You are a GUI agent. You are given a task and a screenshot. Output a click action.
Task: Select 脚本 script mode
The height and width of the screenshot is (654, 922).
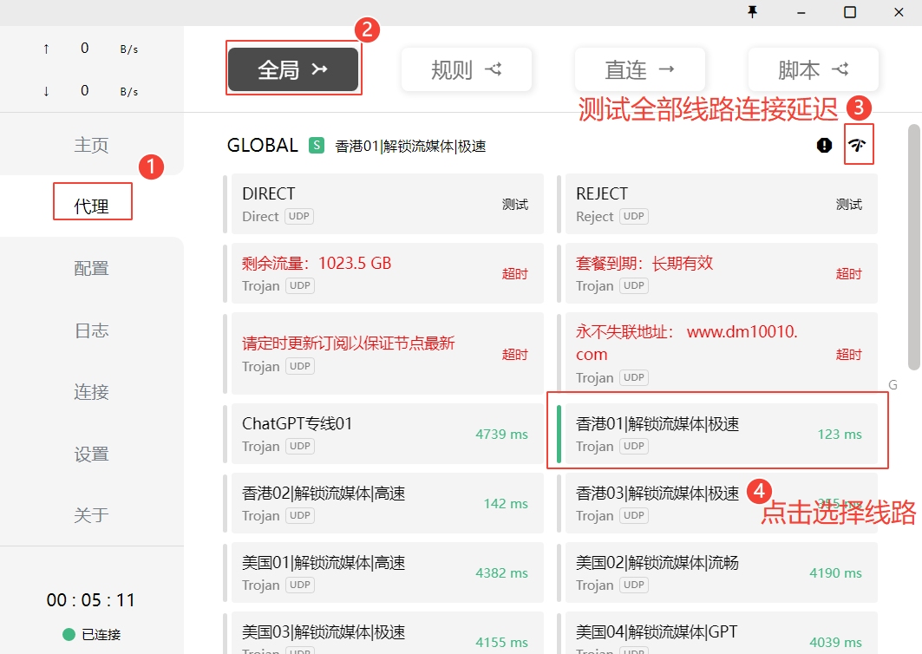tap(813, 69)
